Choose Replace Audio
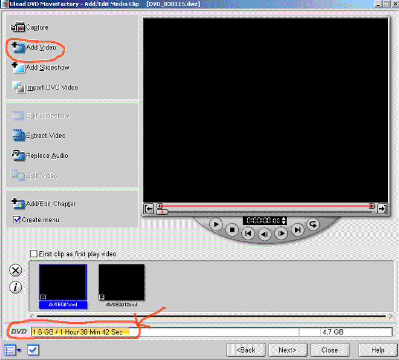The width and height of the screenshot is (399, 360). 40,155
